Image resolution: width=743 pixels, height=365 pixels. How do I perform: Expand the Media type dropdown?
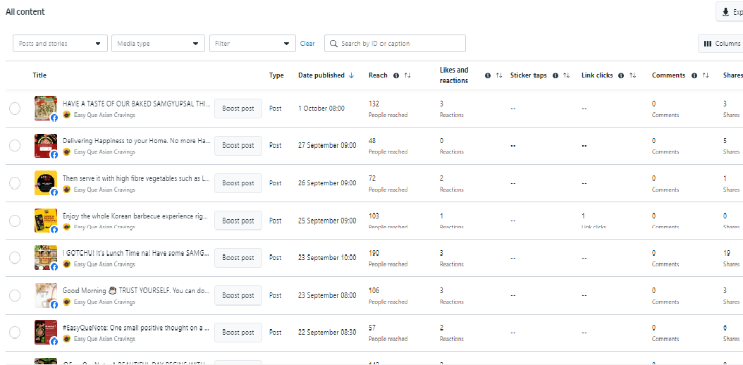pos(158,44)
